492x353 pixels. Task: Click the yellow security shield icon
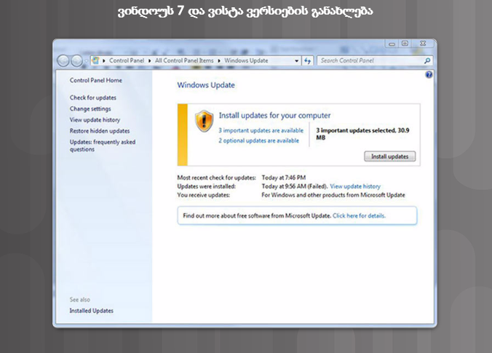(204, 121)
